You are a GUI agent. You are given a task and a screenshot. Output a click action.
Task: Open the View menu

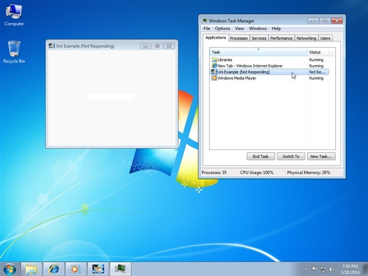[239, 28]
